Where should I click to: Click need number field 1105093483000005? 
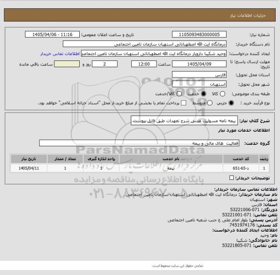199,35
